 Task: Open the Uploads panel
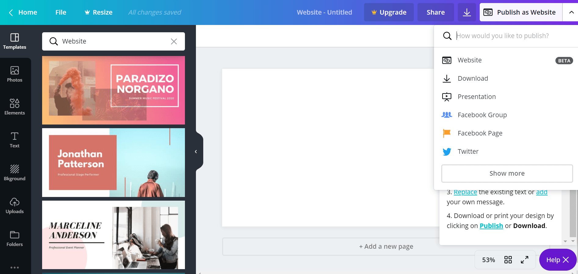14,205
